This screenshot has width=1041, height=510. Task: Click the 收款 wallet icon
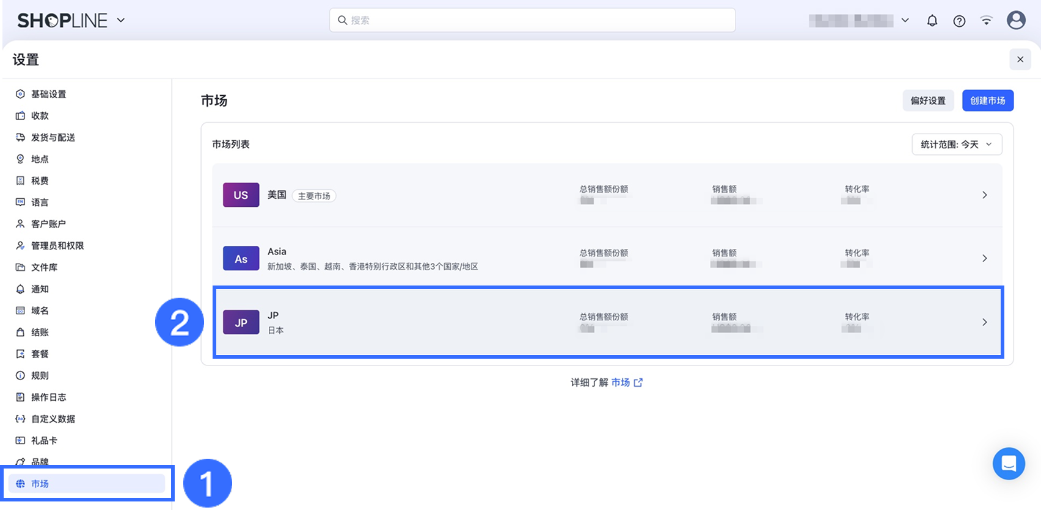[x=20, y=115]
